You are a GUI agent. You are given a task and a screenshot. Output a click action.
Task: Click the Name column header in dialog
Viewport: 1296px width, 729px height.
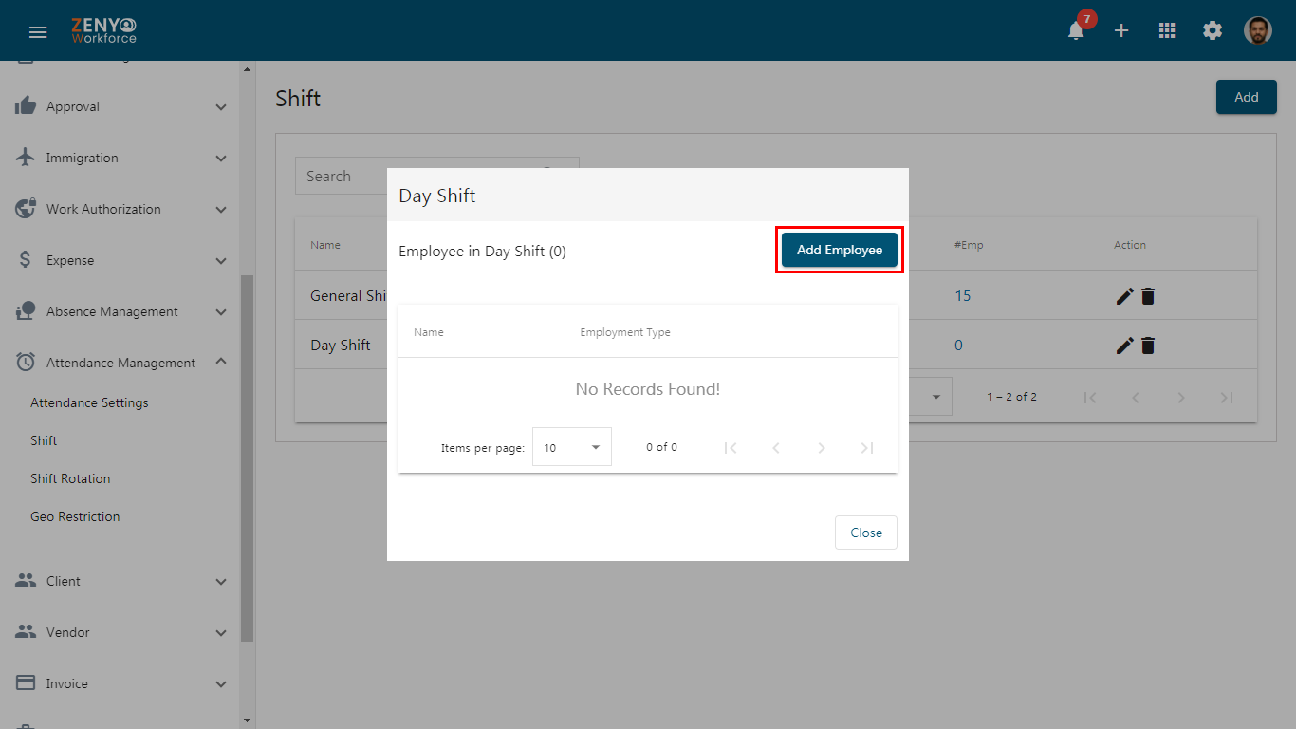[429, 332]
